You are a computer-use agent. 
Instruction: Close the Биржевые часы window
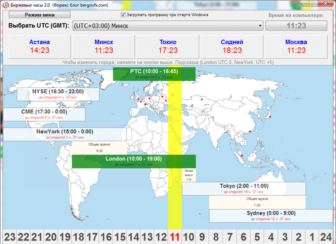[326, 3]
